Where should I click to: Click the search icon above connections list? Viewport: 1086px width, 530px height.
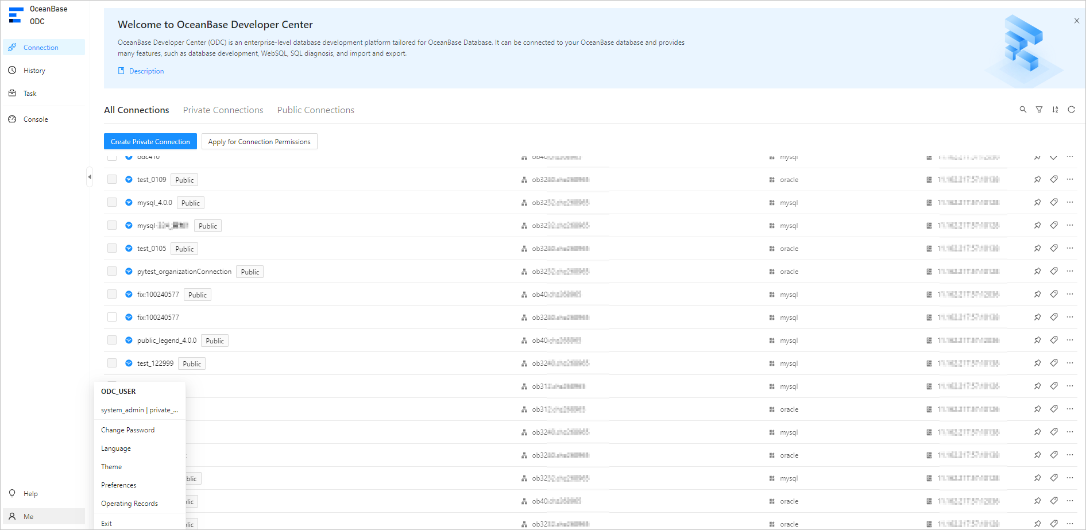[1023, 110]
